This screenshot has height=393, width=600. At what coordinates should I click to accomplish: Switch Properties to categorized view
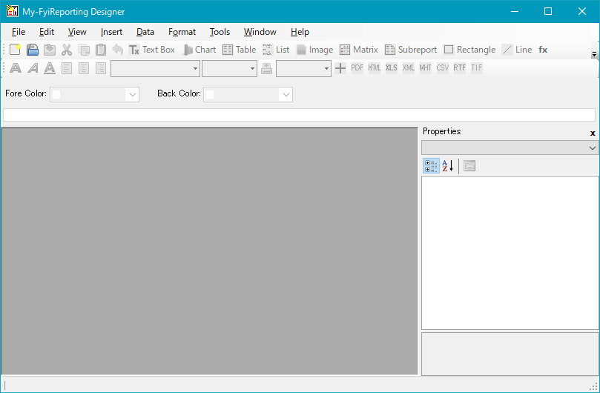[x=431, y=166]
